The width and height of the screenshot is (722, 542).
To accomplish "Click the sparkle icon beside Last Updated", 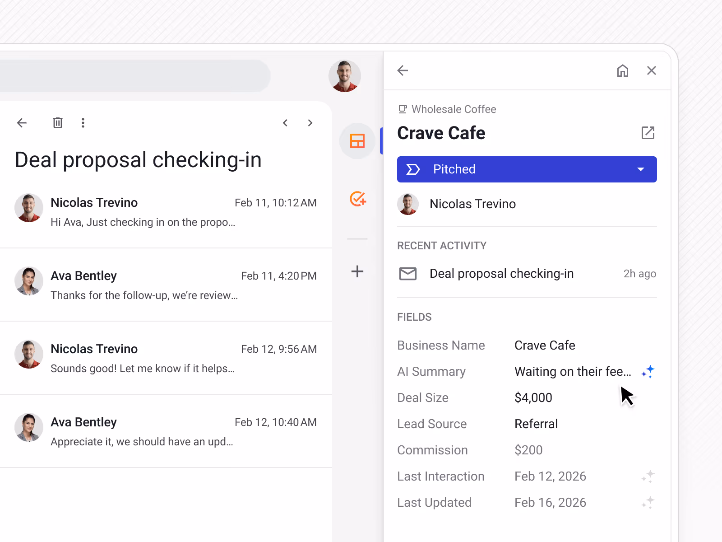I will point(648,502).
